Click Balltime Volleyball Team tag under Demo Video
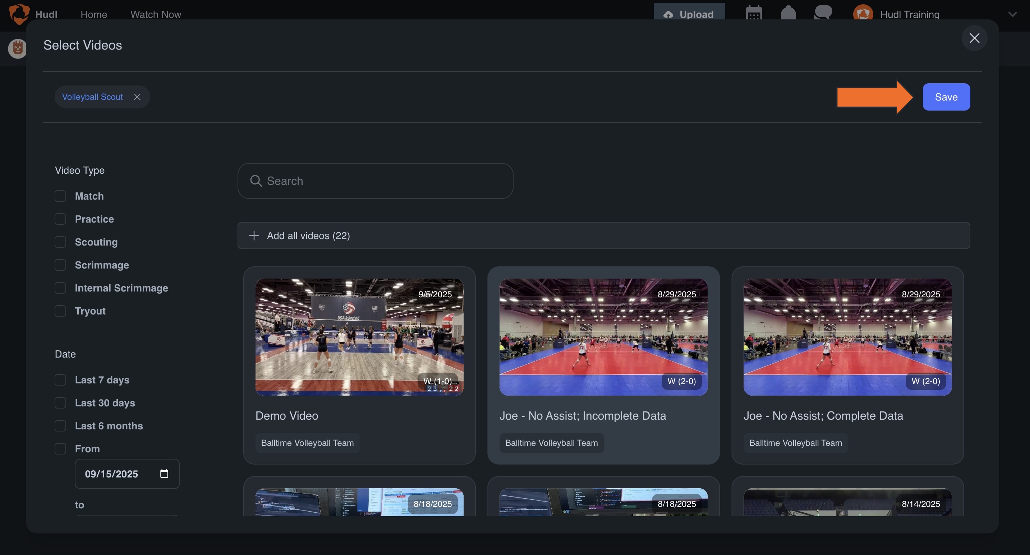The height and width of the screenshot is (555, 1030). (x=308, y=443)
